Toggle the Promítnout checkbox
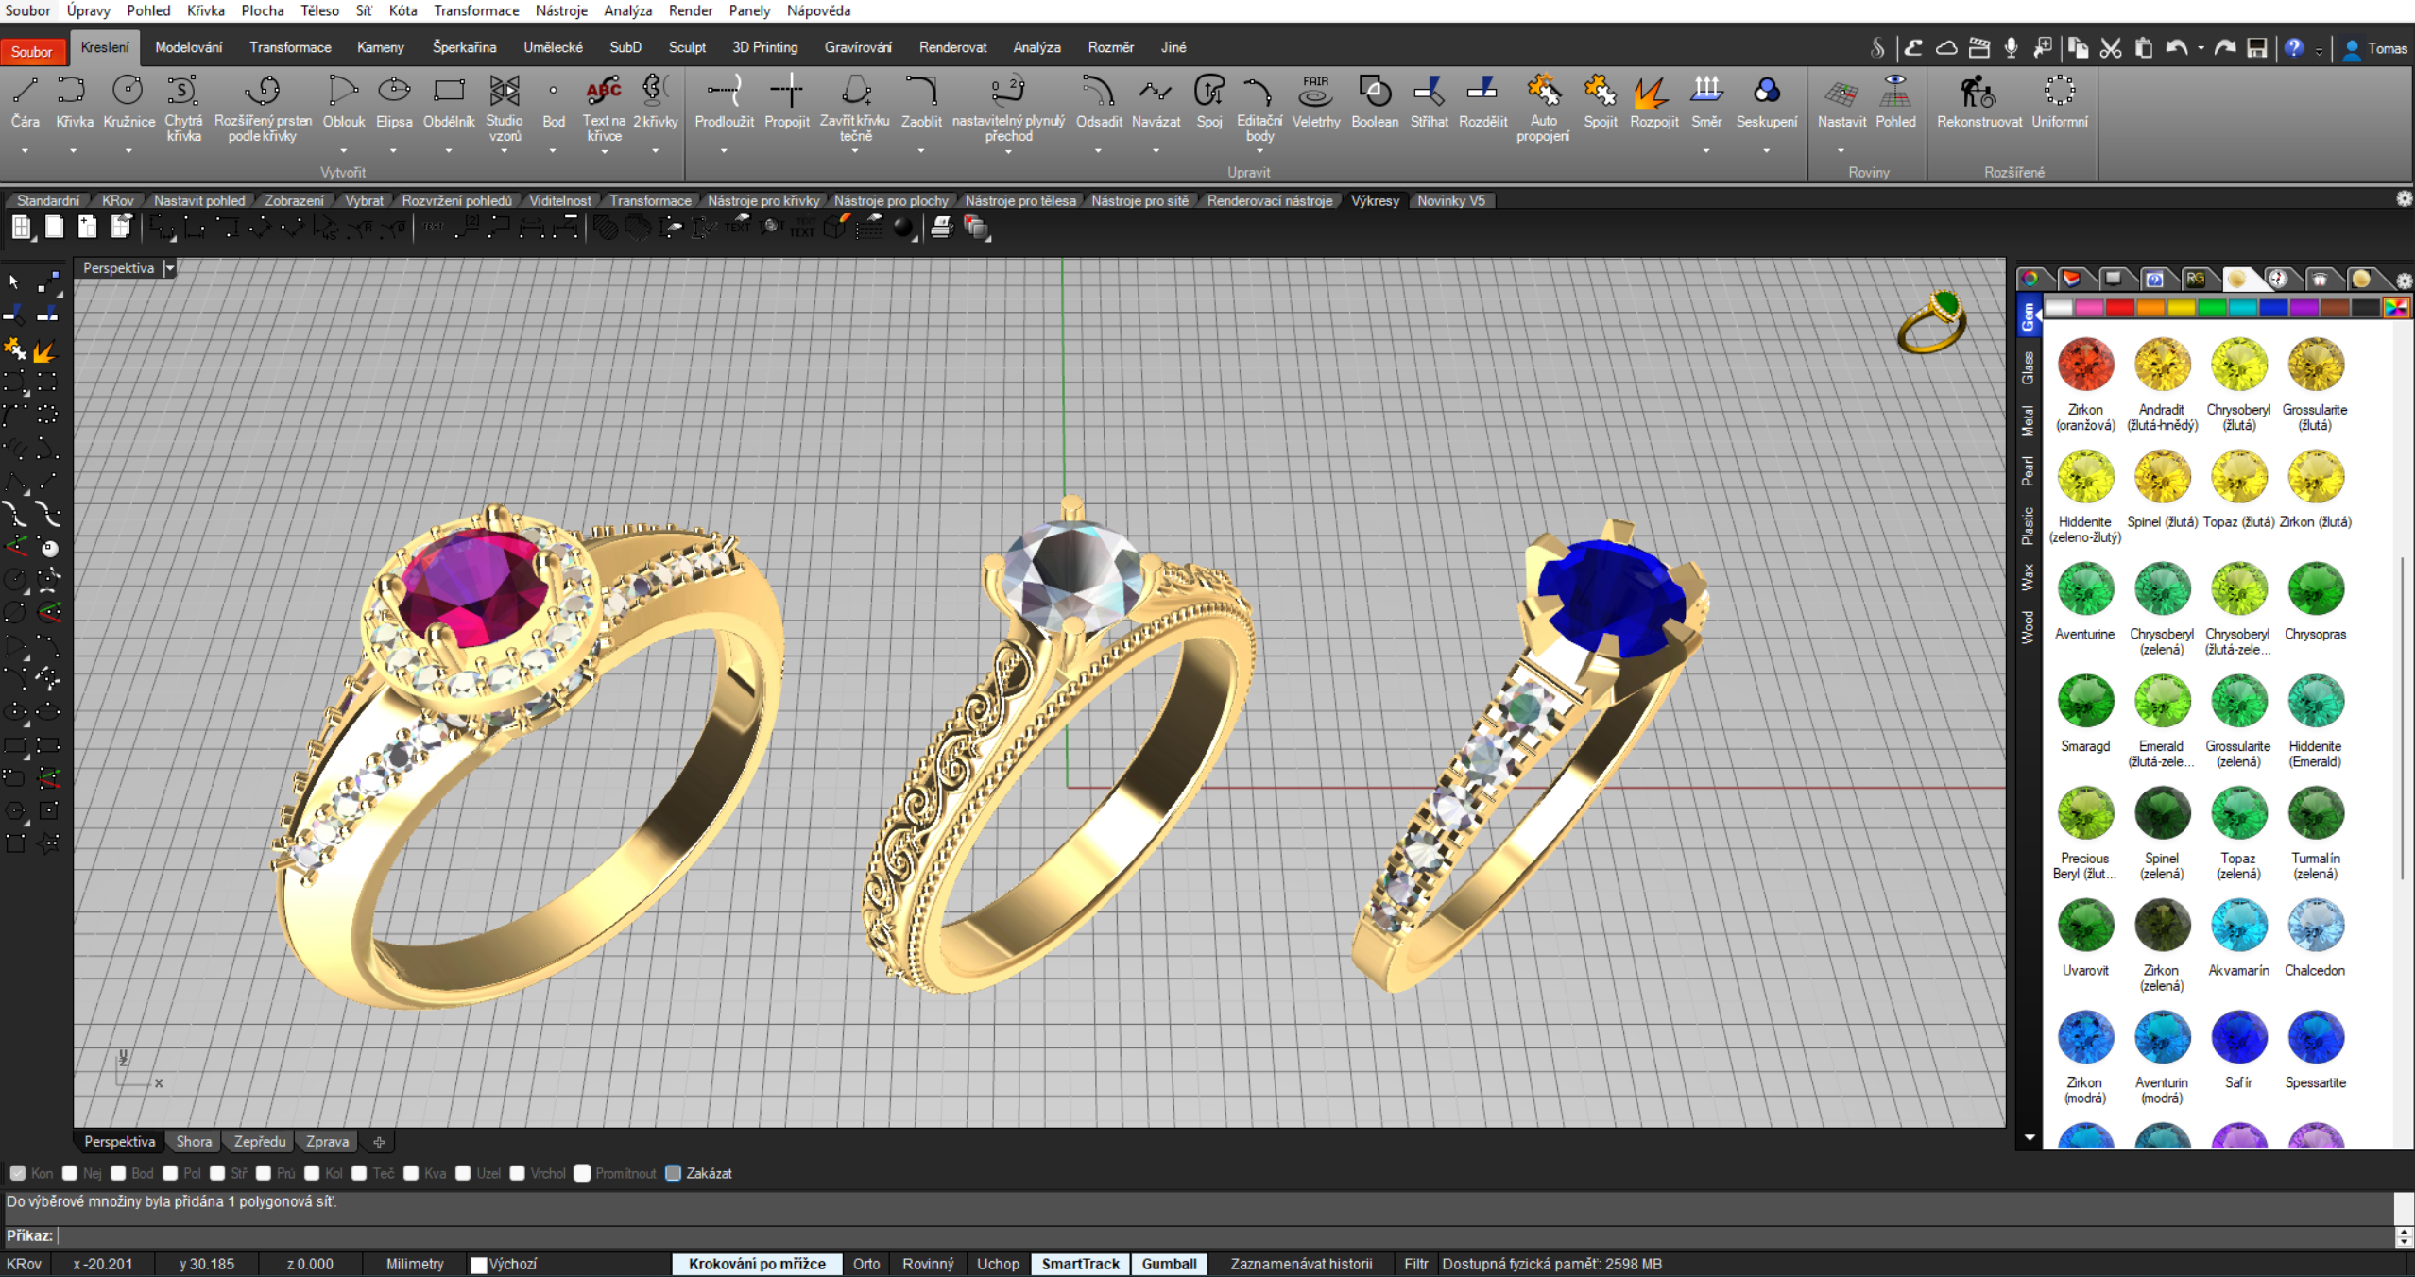The image size is (2415, 1277). pyautogui.click(x=582, y=1173)
